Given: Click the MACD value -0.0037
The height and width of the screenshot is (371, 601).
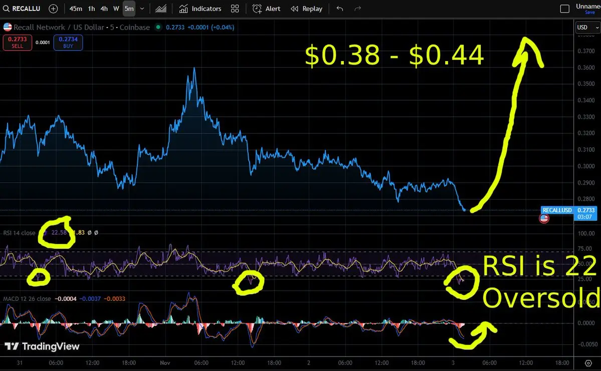Looking at the screenshot, I should [90, 299].
